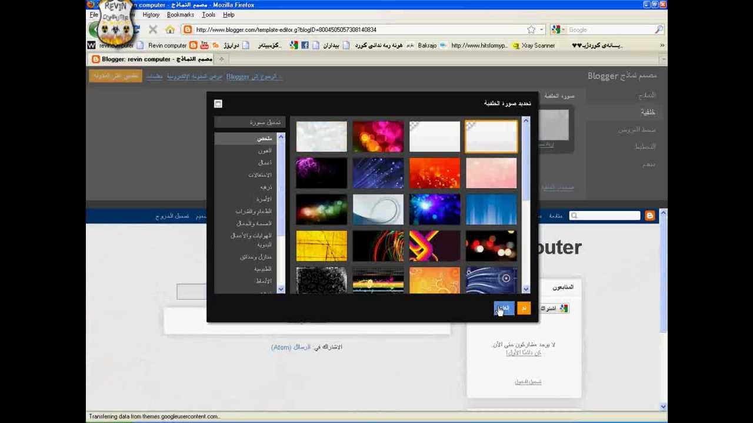Viewport: 753px width, 423px height.
Task: Select the الطبيعة category
Action: coord(263,269)
